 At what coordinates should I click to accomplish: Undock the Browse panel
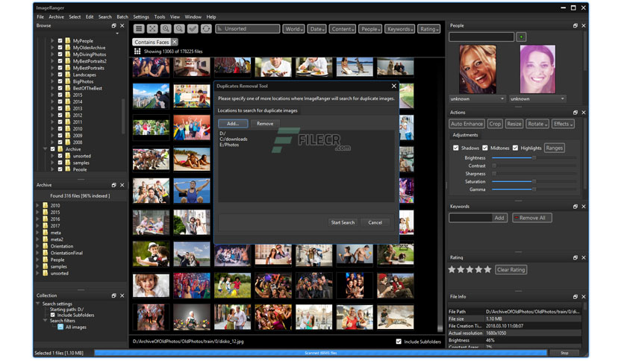point(113,25)
